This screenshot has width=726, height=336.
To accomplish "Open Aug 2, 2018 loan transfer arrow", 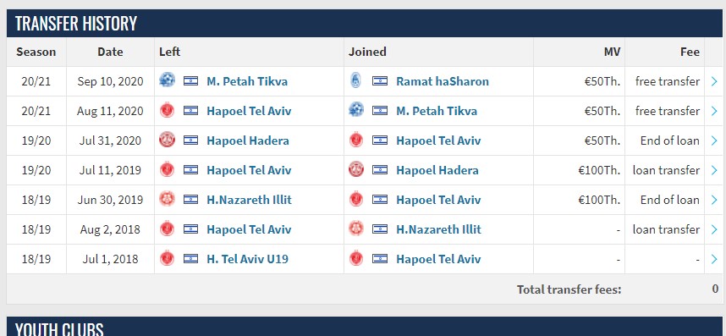I will [714, 229].
